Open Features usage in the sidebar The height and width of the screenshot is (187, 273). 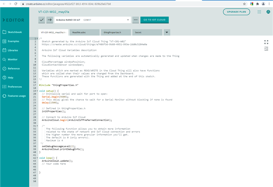coord(14,96)
